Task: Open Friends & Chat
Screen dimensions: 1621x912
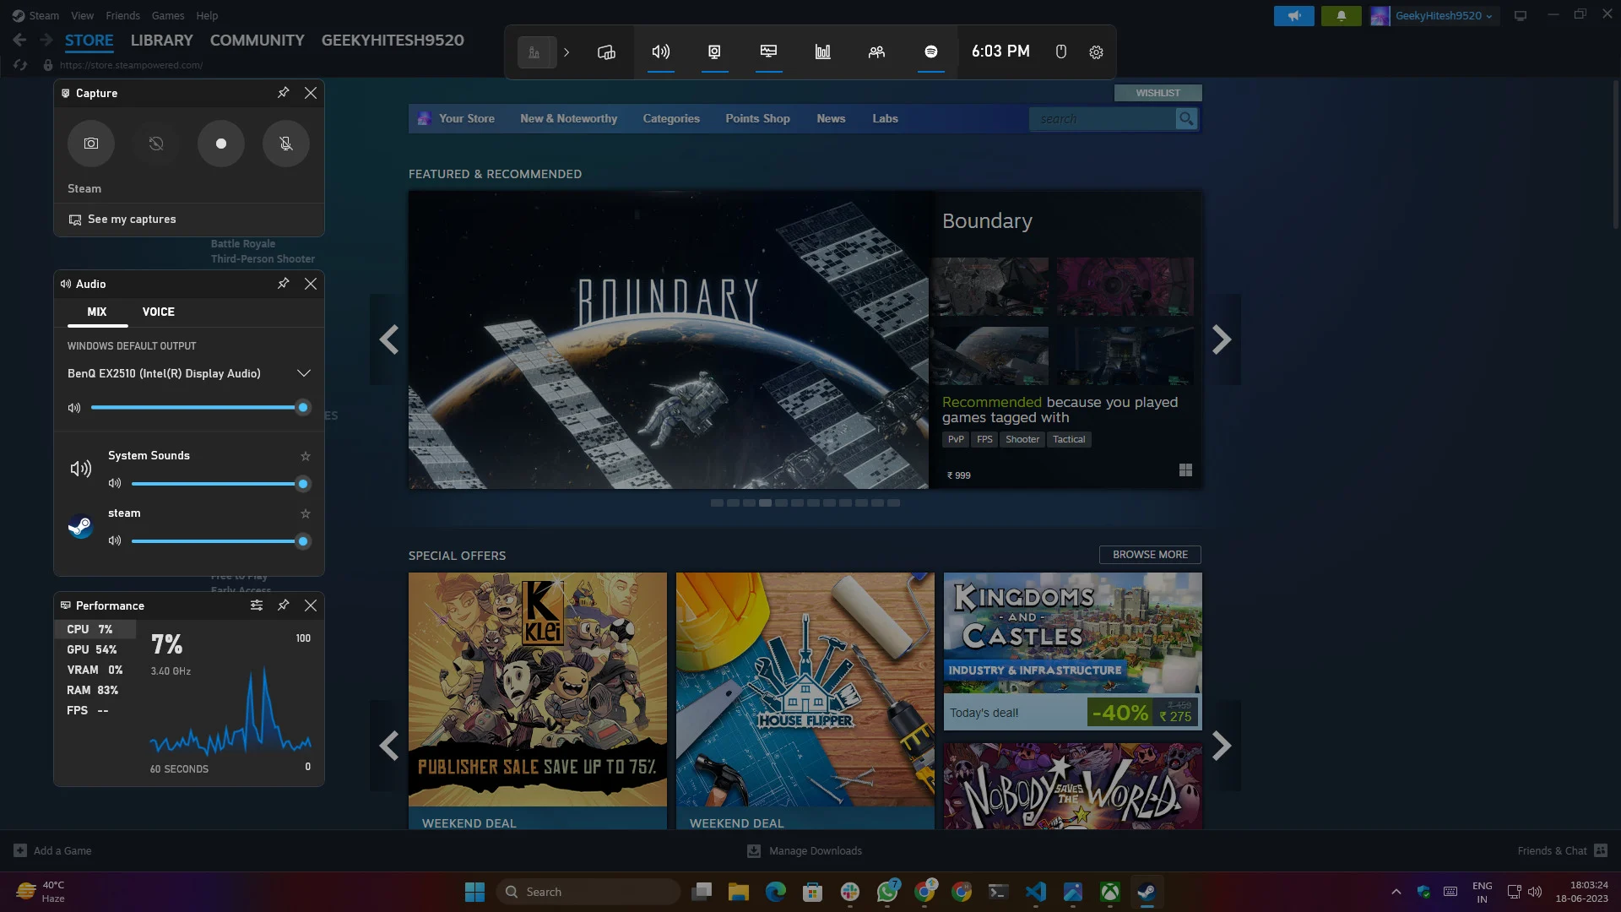Action: point(1562,851)
